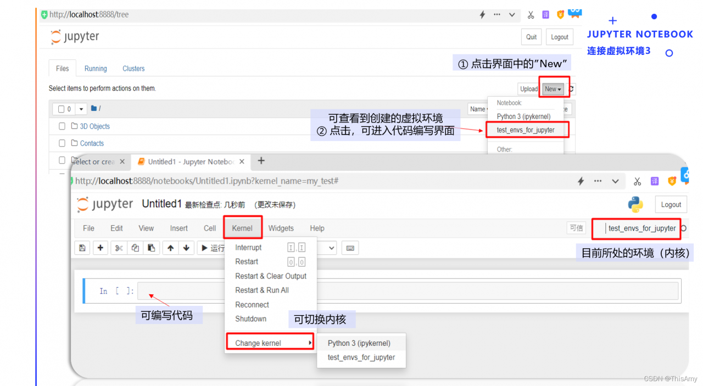Viewport: 703px width, 386px height.
Task: Open the selection dropdown arrow next to 0
Action: coord(81,109)
